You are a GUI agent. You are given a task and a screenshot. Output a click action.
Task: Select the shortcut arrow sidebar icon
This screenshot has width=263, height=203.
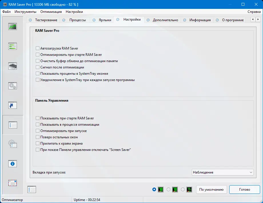click(x=13, y=105)
